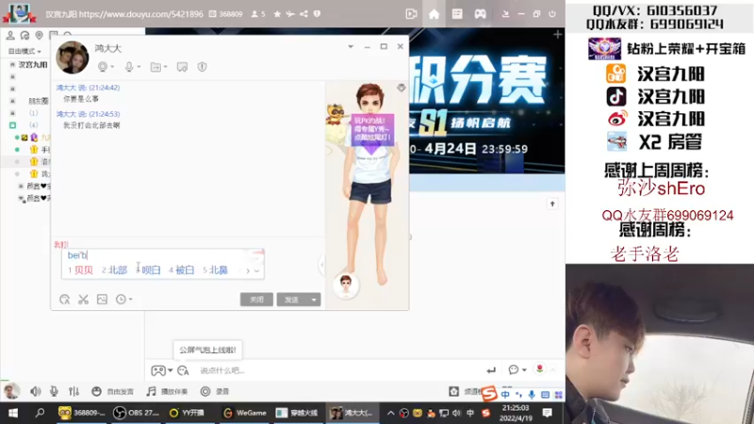Open the chat window menu arrow
754x424 pixels.
(351, 46)
